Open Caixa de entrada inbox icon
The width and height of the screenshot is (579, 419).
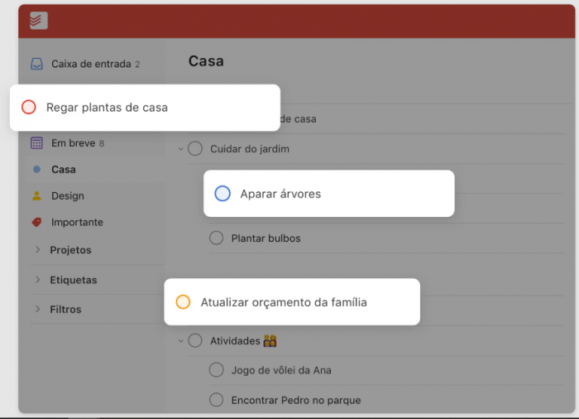[x=36, y=64]
